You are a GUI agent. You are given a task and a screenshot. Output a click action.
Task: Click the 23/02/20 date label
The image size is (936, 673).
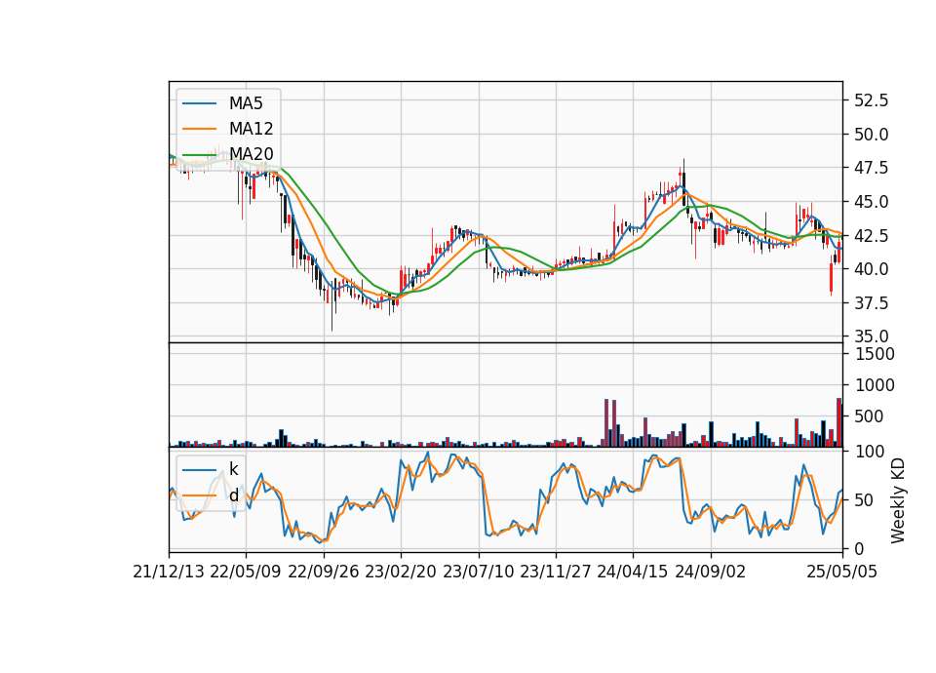tap(401, 572)
